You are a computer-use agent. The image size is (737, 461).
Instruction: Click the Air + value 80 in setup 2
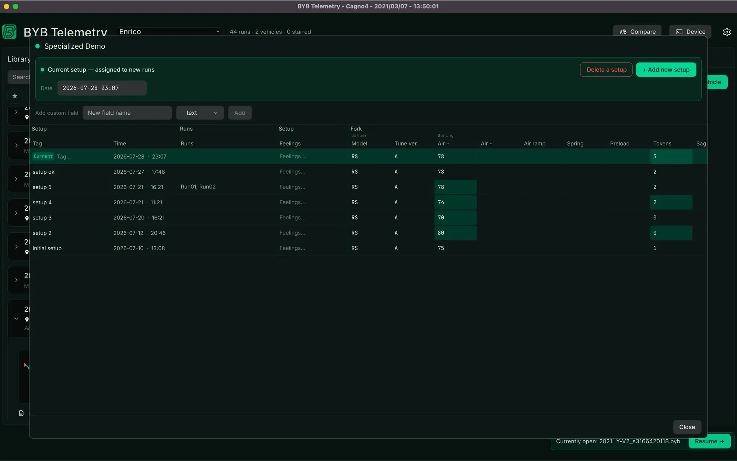tap(455, 233)
